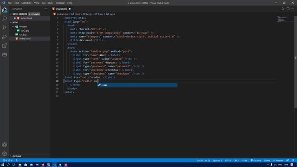The width and height of the screenshot is (297, 167).
Task: Open Task View on the taskbar
Action: point(14,165)
